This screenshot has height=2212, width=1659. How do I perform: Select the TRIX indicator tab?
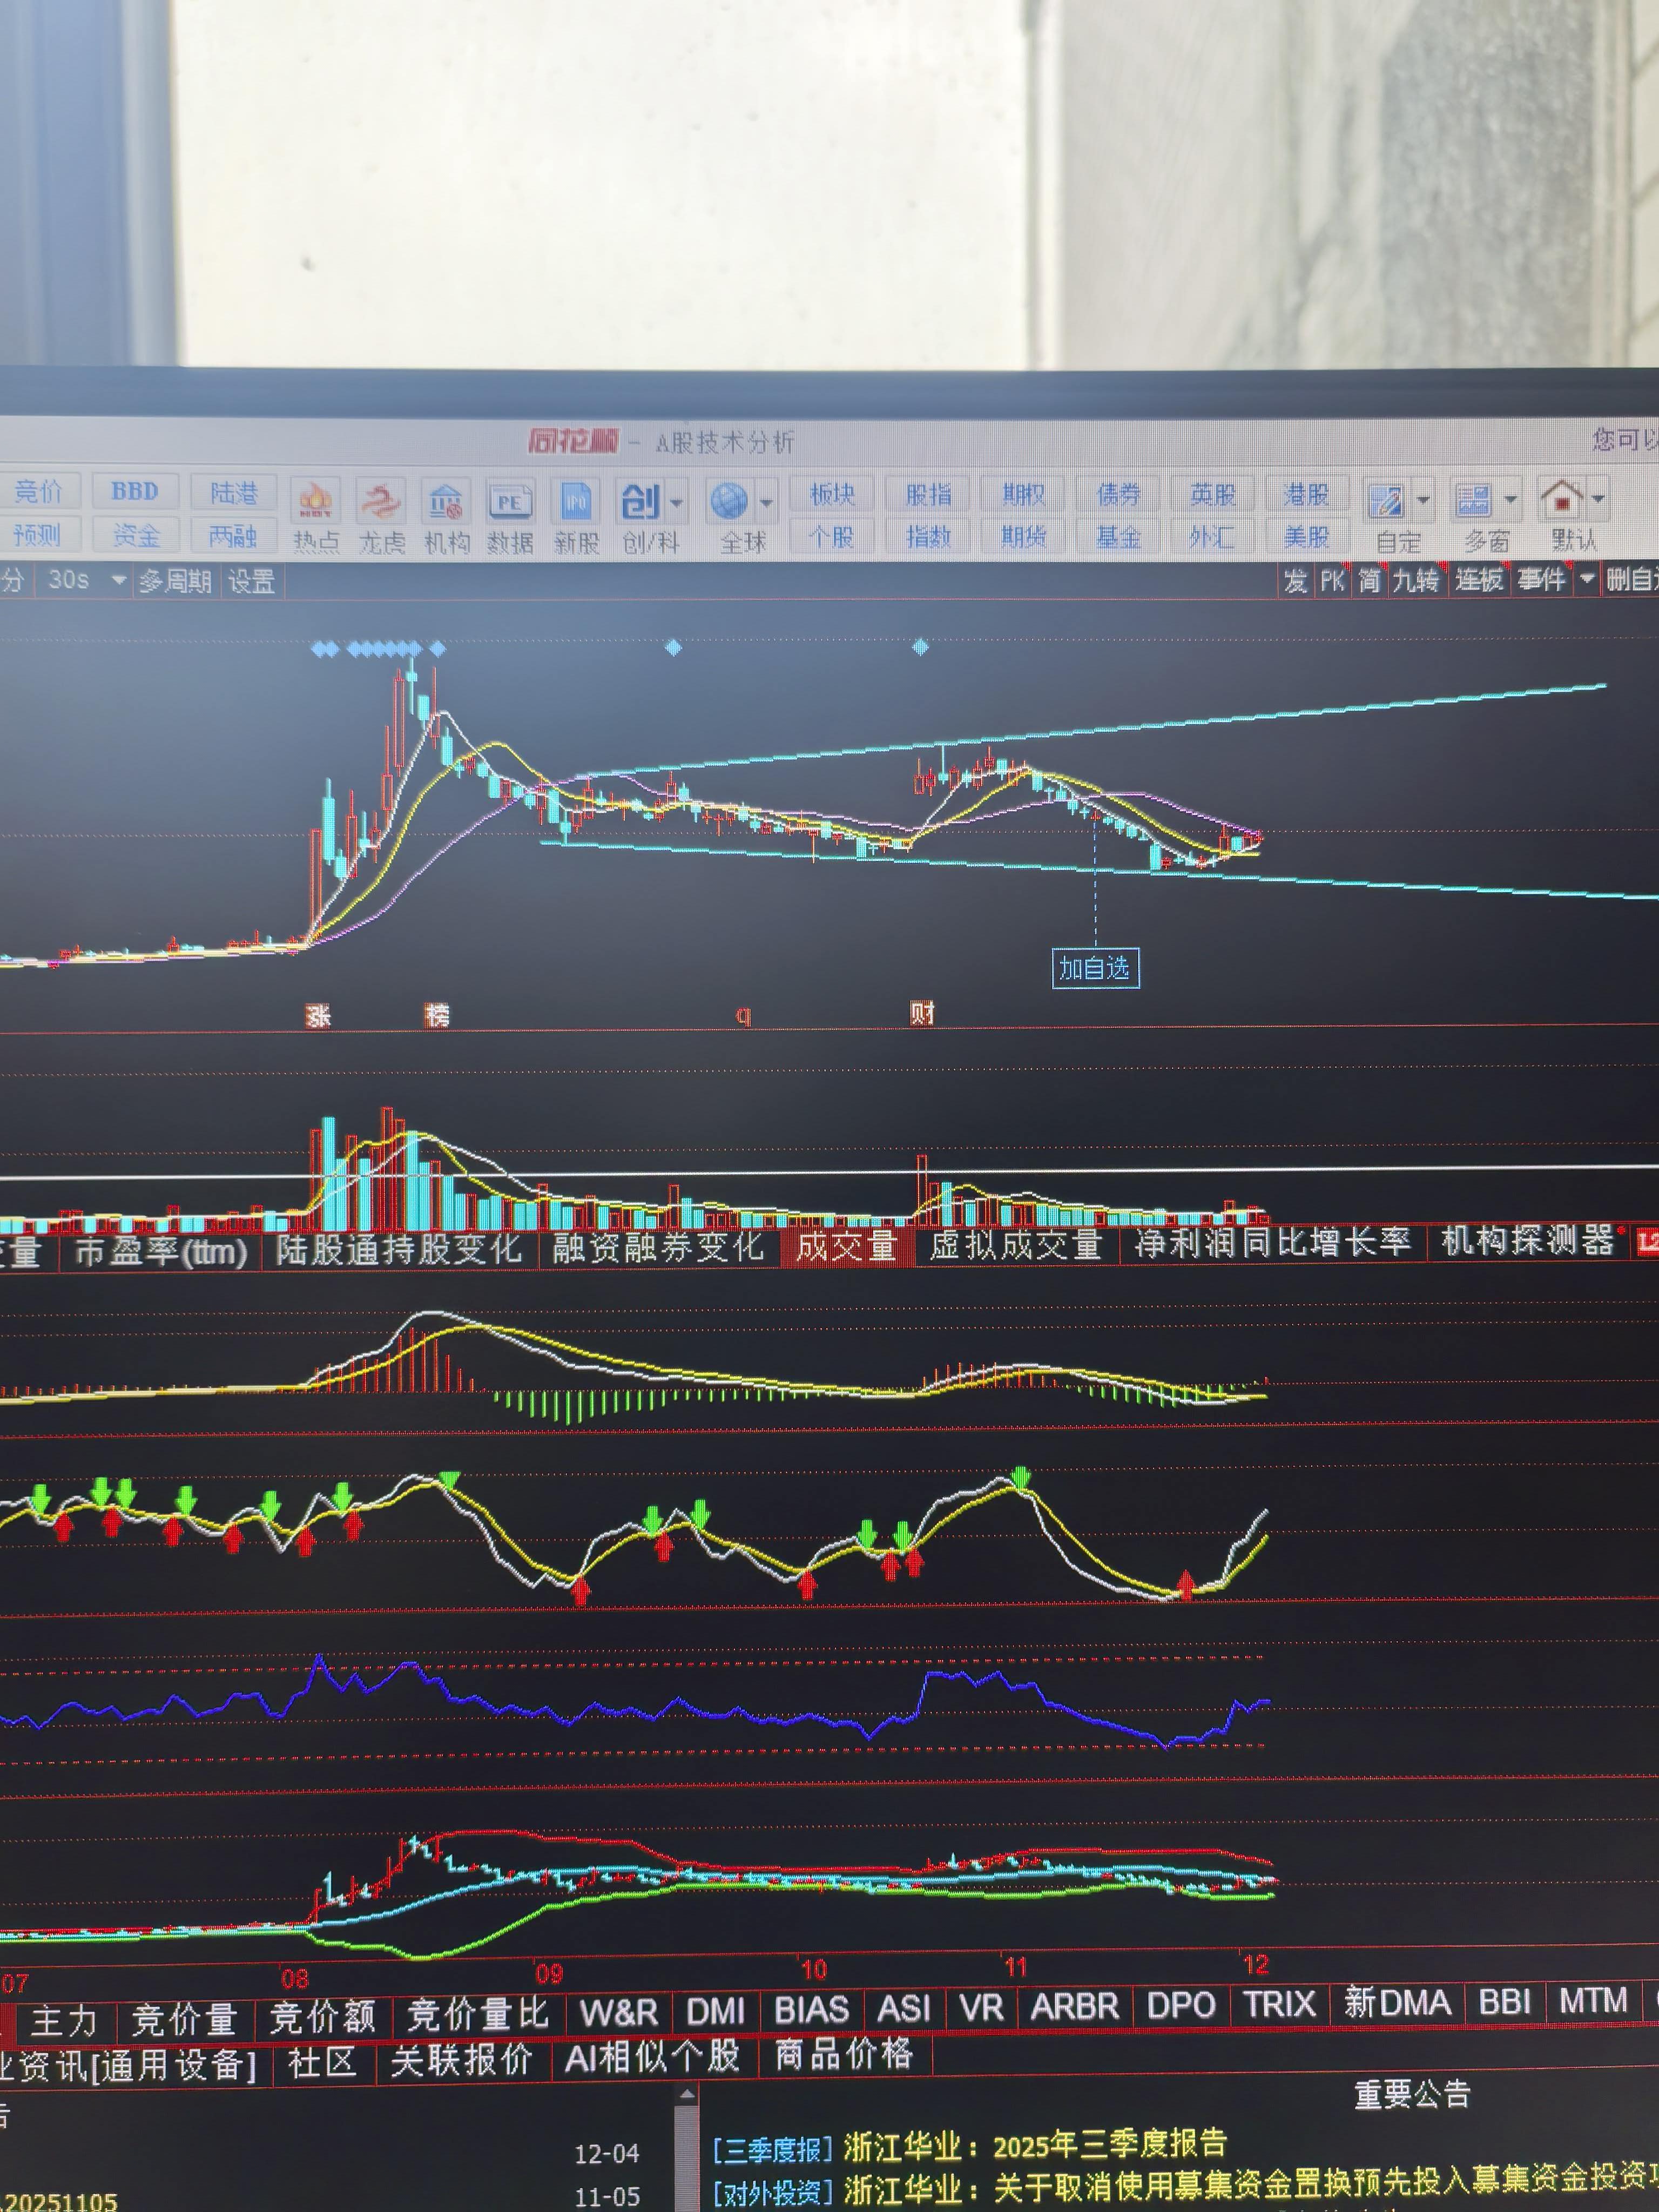point(1280,2004)
